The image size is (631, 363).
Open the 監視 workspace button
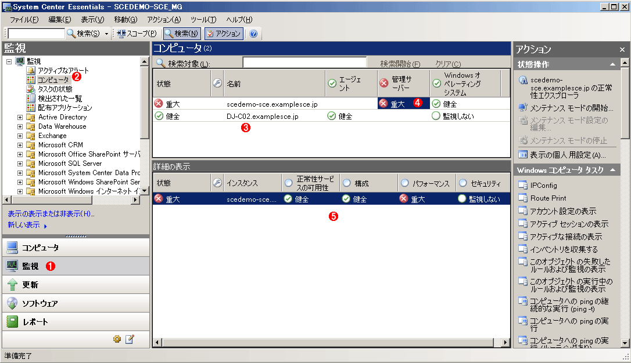click(x=76, y=266)
